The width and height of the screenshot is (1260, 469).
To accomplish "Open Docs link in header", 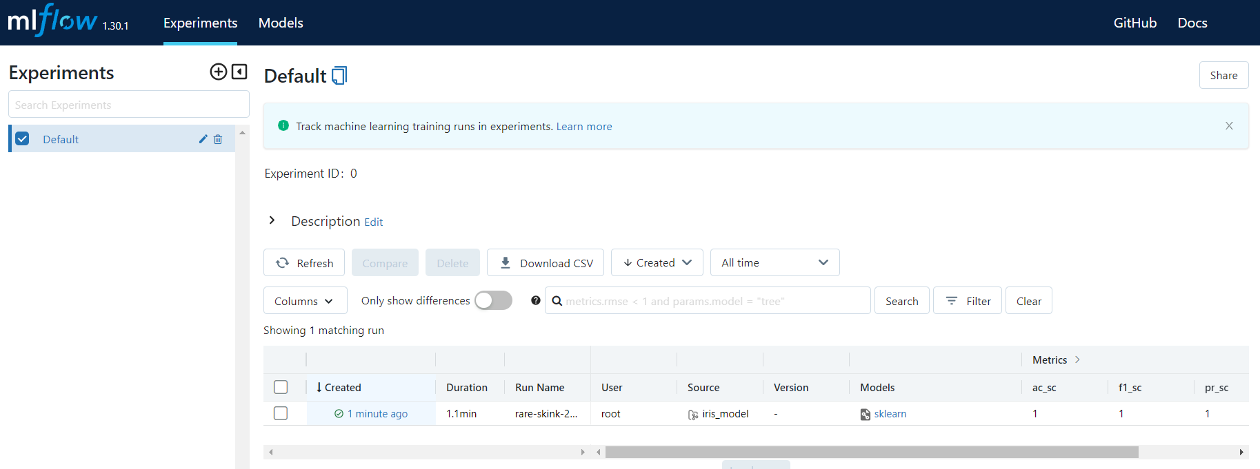I will (1192, 23).
